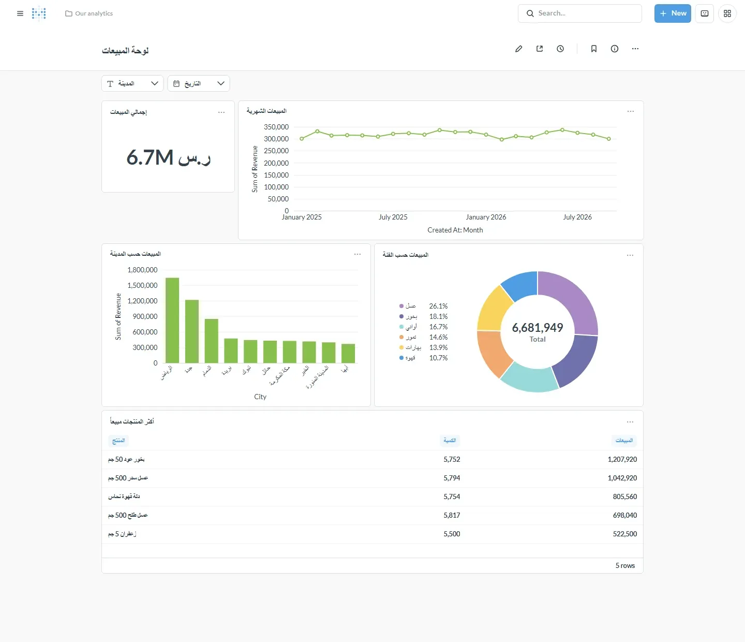Image resolution: width=745 pixels, height=642 pixels.
Task: Expand the المدينة filter dropdown
Action: point(132,83)
